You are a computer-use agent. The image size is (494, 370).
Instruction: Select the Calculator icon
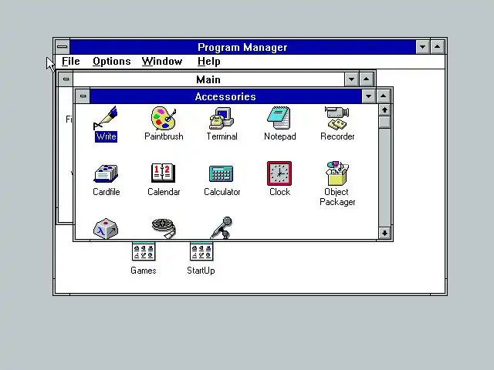pos(222,173)
